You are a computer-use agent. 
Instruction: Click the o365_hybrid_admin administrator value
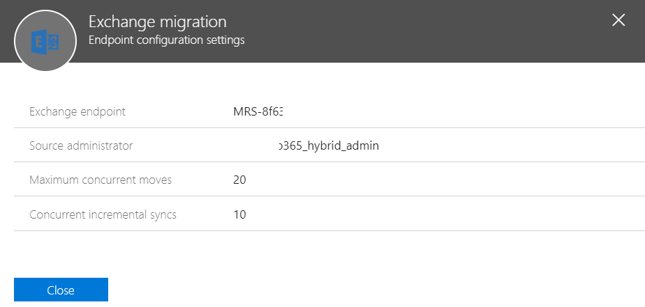tap(328, 145)
